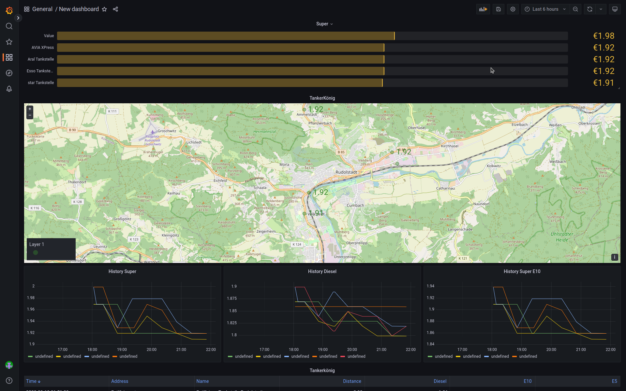Screen dimensions: 626x391
Task: Toggle orange series in History Diesel legend
Action: point(325,356)
